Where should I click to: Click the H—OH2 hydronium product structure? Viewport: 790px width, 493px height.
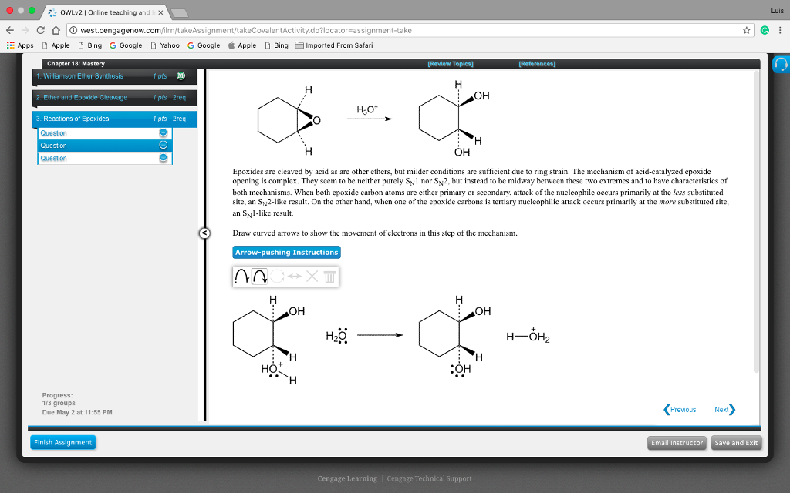(528, 336)
